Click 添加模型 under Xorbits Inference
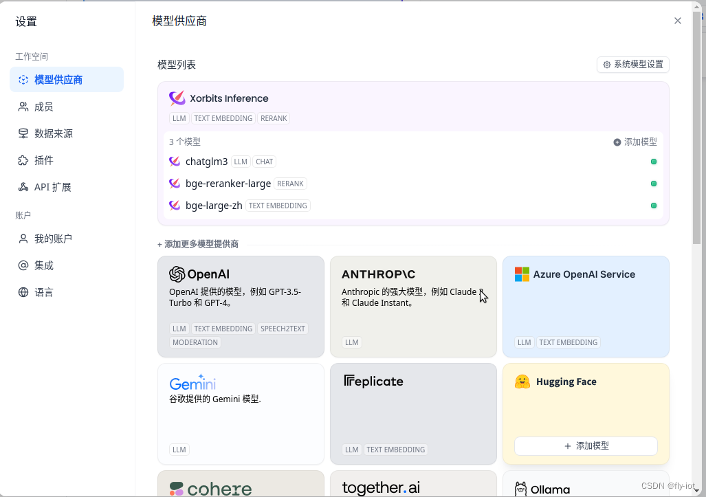 pos(635,142)
